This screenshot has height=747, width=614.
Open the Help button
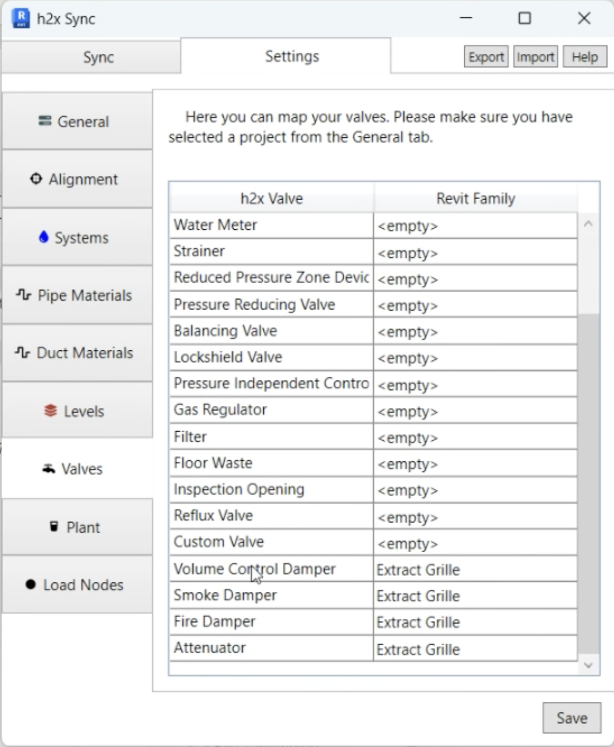click(x=584, y=57)
